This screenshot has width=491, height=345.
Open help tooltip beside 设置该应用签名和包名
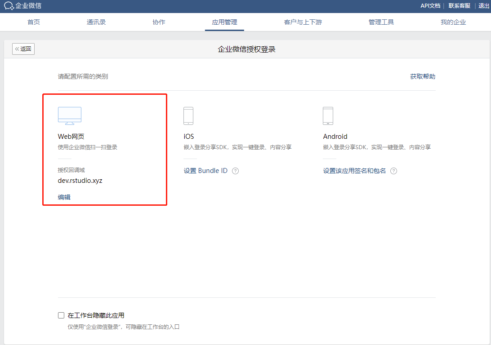[x=393, y=171]
